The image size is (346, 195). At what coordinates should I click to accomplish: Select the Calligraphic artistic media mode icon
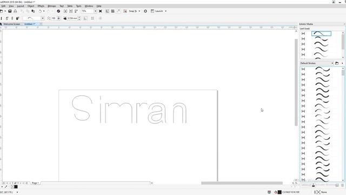pyautogui.click(x=18, y=18)
